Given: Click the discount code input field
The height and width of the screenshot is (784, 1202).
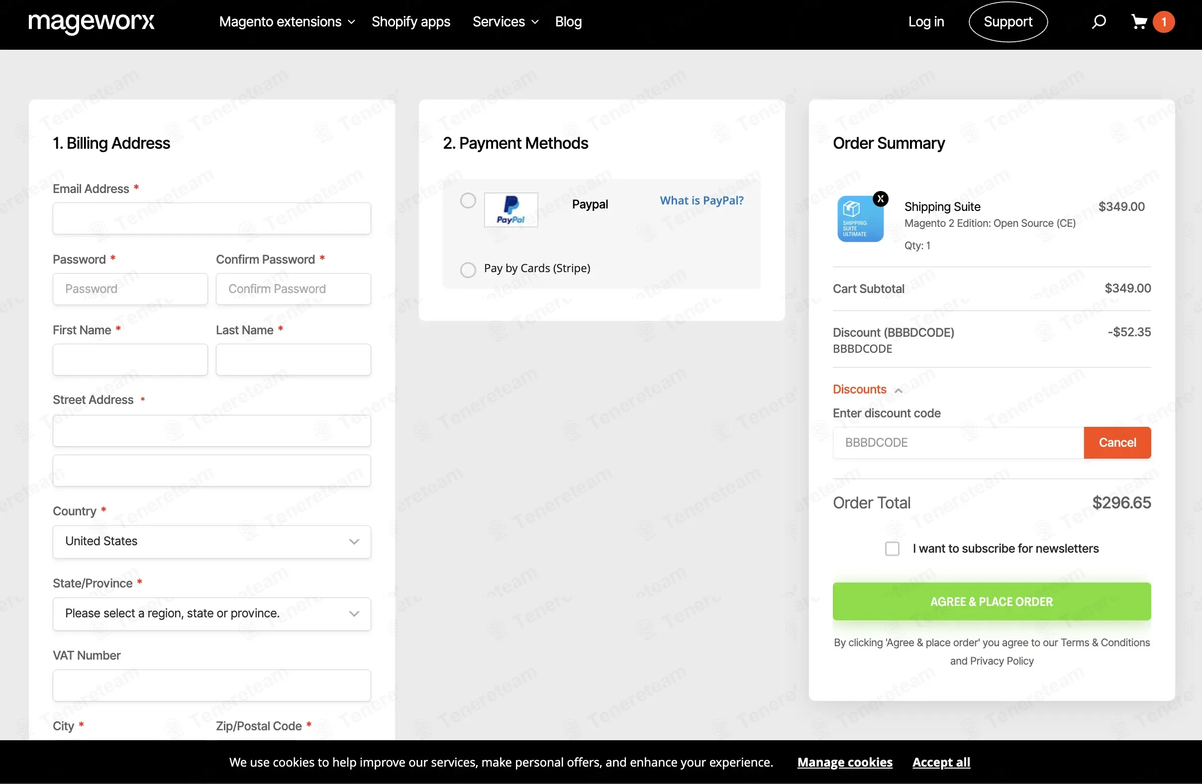Looking at the screenshot, I should click(x=958, y=443).
